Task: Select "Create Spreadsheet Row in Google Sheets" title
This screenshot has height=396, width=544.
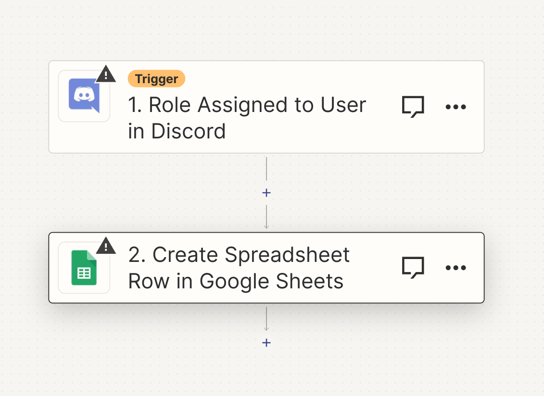Action: (239, 268)
